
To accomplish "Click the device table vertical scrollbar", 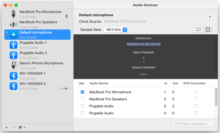I will pyautogui.click(x=216, y=97).
